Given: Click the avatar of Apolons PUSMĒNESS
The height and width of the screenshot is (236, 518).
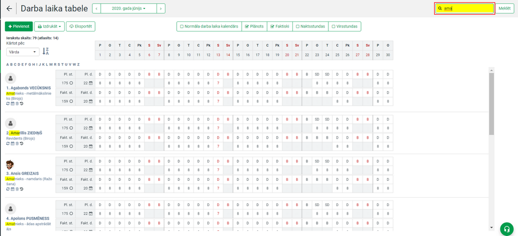Looking at the screenshot, I should point(11,209).
